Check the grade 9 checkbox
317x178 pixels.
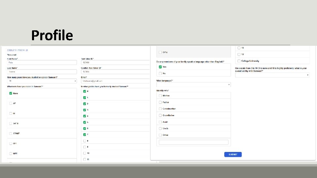(85, 147)
